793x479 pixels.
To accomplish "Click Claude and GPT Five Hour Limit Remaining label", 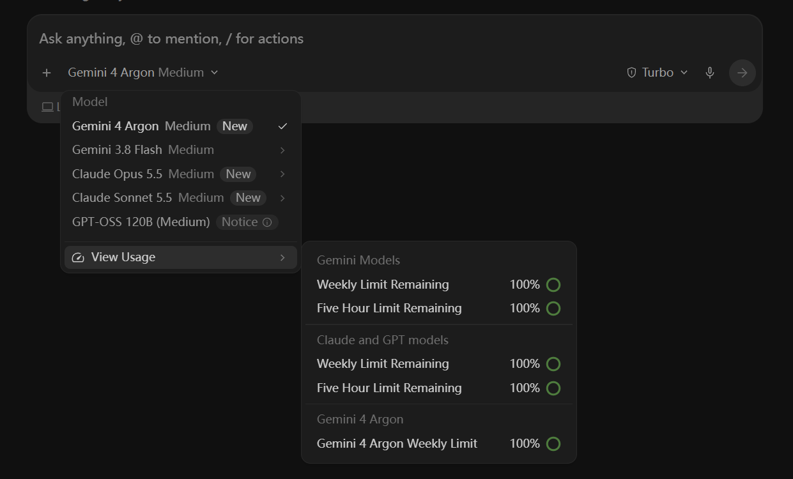I will pos(389,388).
